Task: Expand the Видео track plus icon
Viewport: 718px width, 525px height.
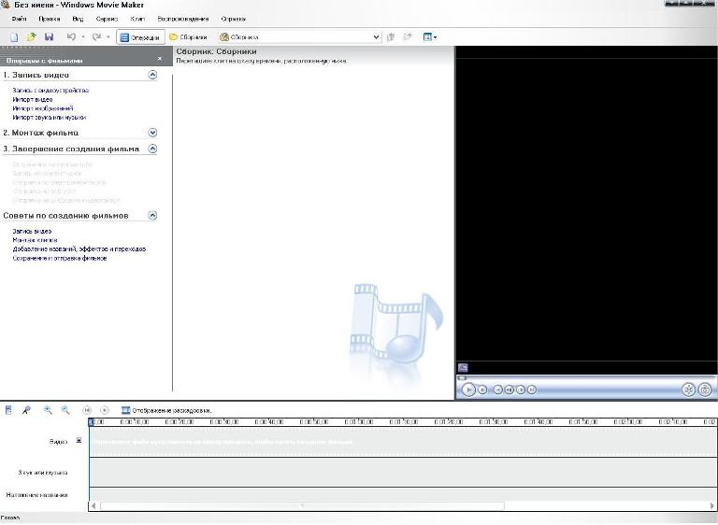Action: [79, 440]
